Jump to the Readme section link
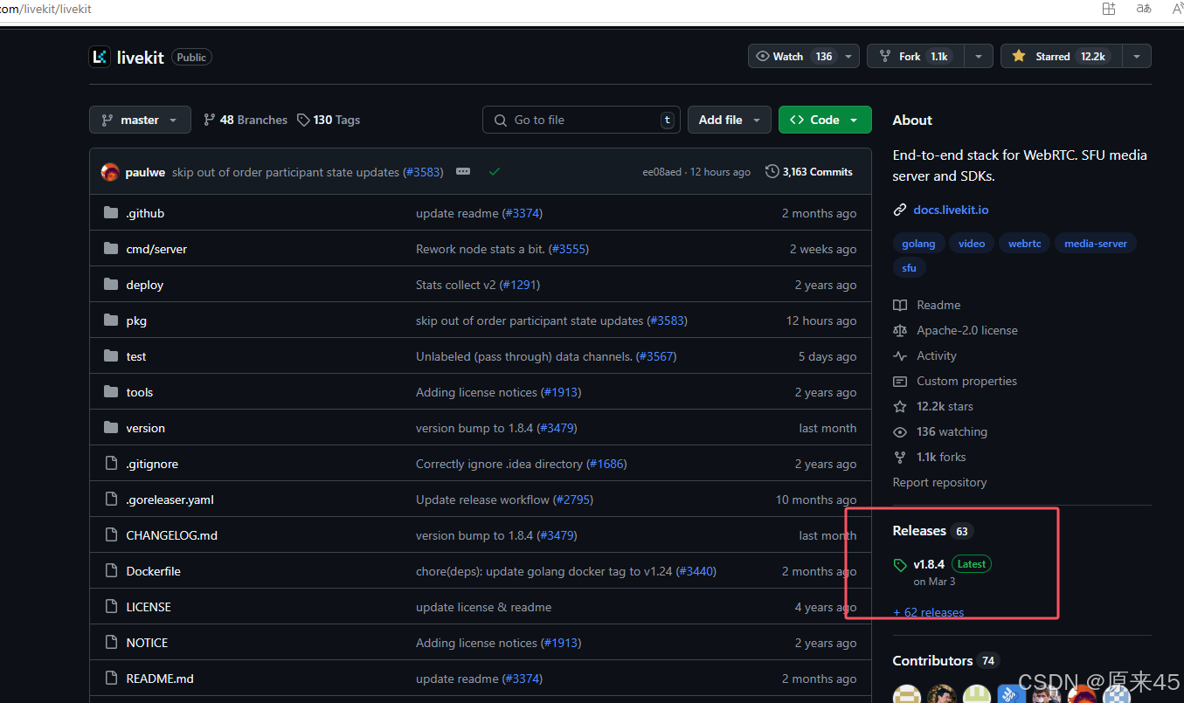Image resolution: width=1184 pixels, height=703 pixels. tap(927, 305)
